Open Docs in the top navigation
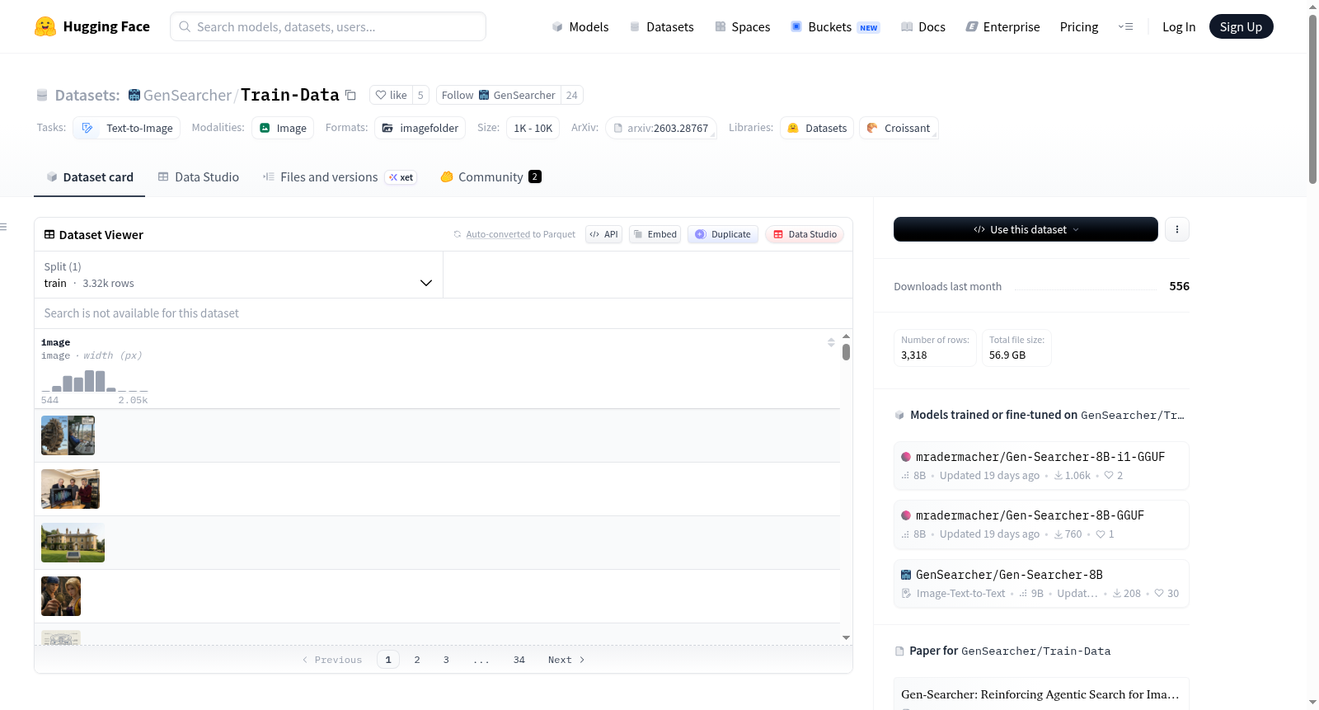 923,26
